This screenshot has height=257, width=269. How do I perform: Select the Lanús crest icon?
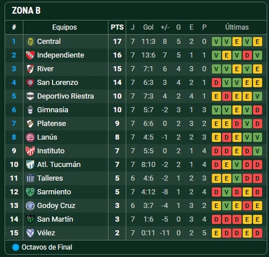coord(30,137)
